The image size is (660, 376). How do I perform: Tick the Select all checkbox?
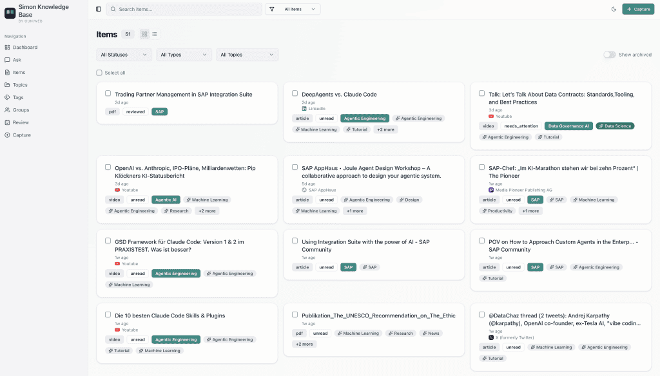[99, 73]
